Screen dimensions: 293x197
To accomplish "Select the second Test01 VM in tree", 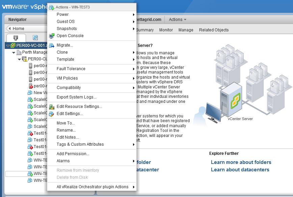I will point(37,140).
